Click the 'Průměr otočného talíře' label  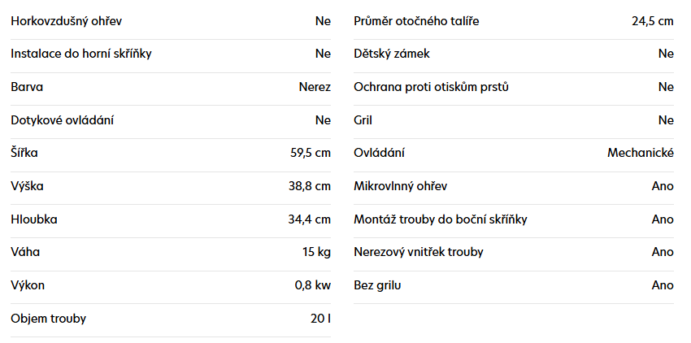(416, 21)
